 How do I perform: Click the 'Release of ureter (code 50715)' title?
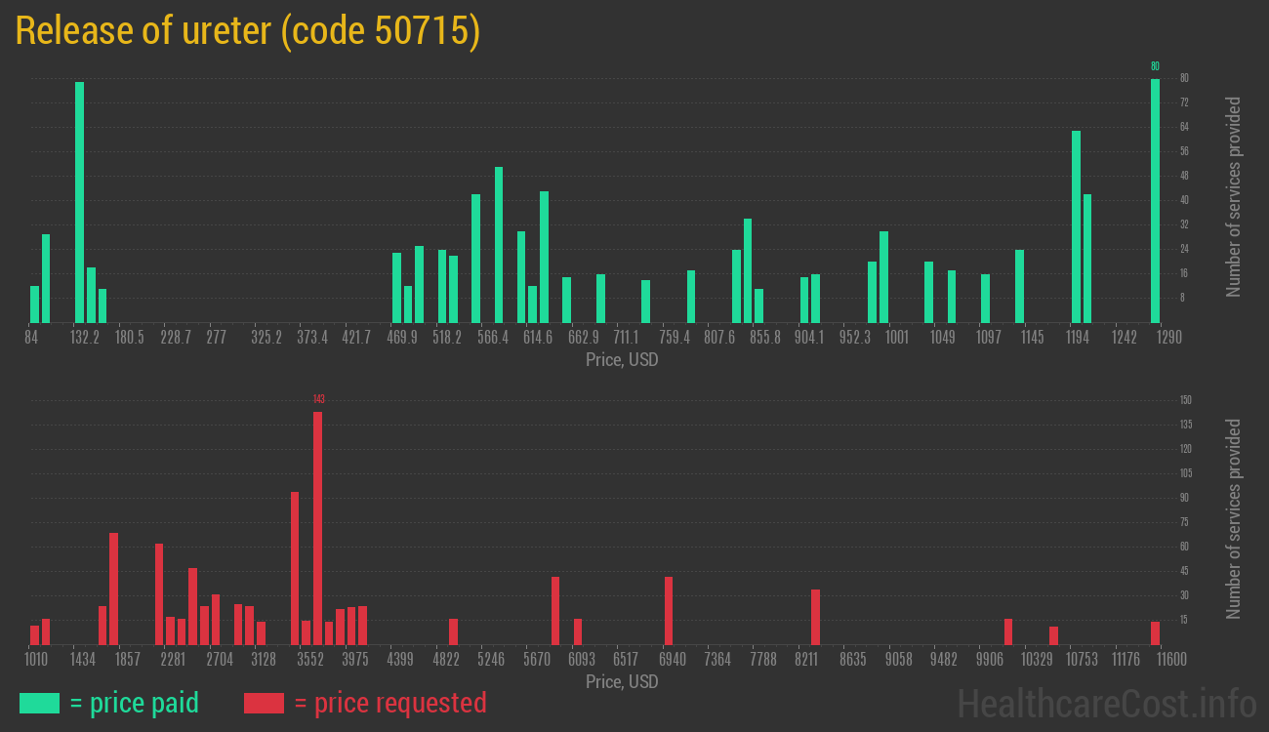[x=248, y=31]
